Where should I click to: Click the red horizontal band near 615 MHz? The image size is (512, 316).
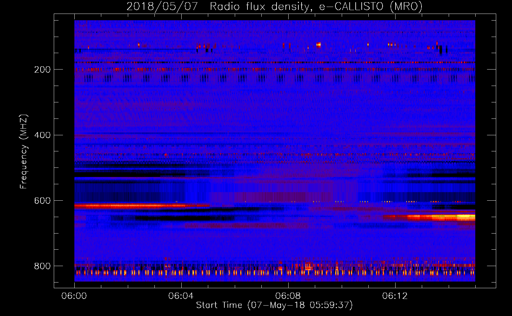[142, 206]
